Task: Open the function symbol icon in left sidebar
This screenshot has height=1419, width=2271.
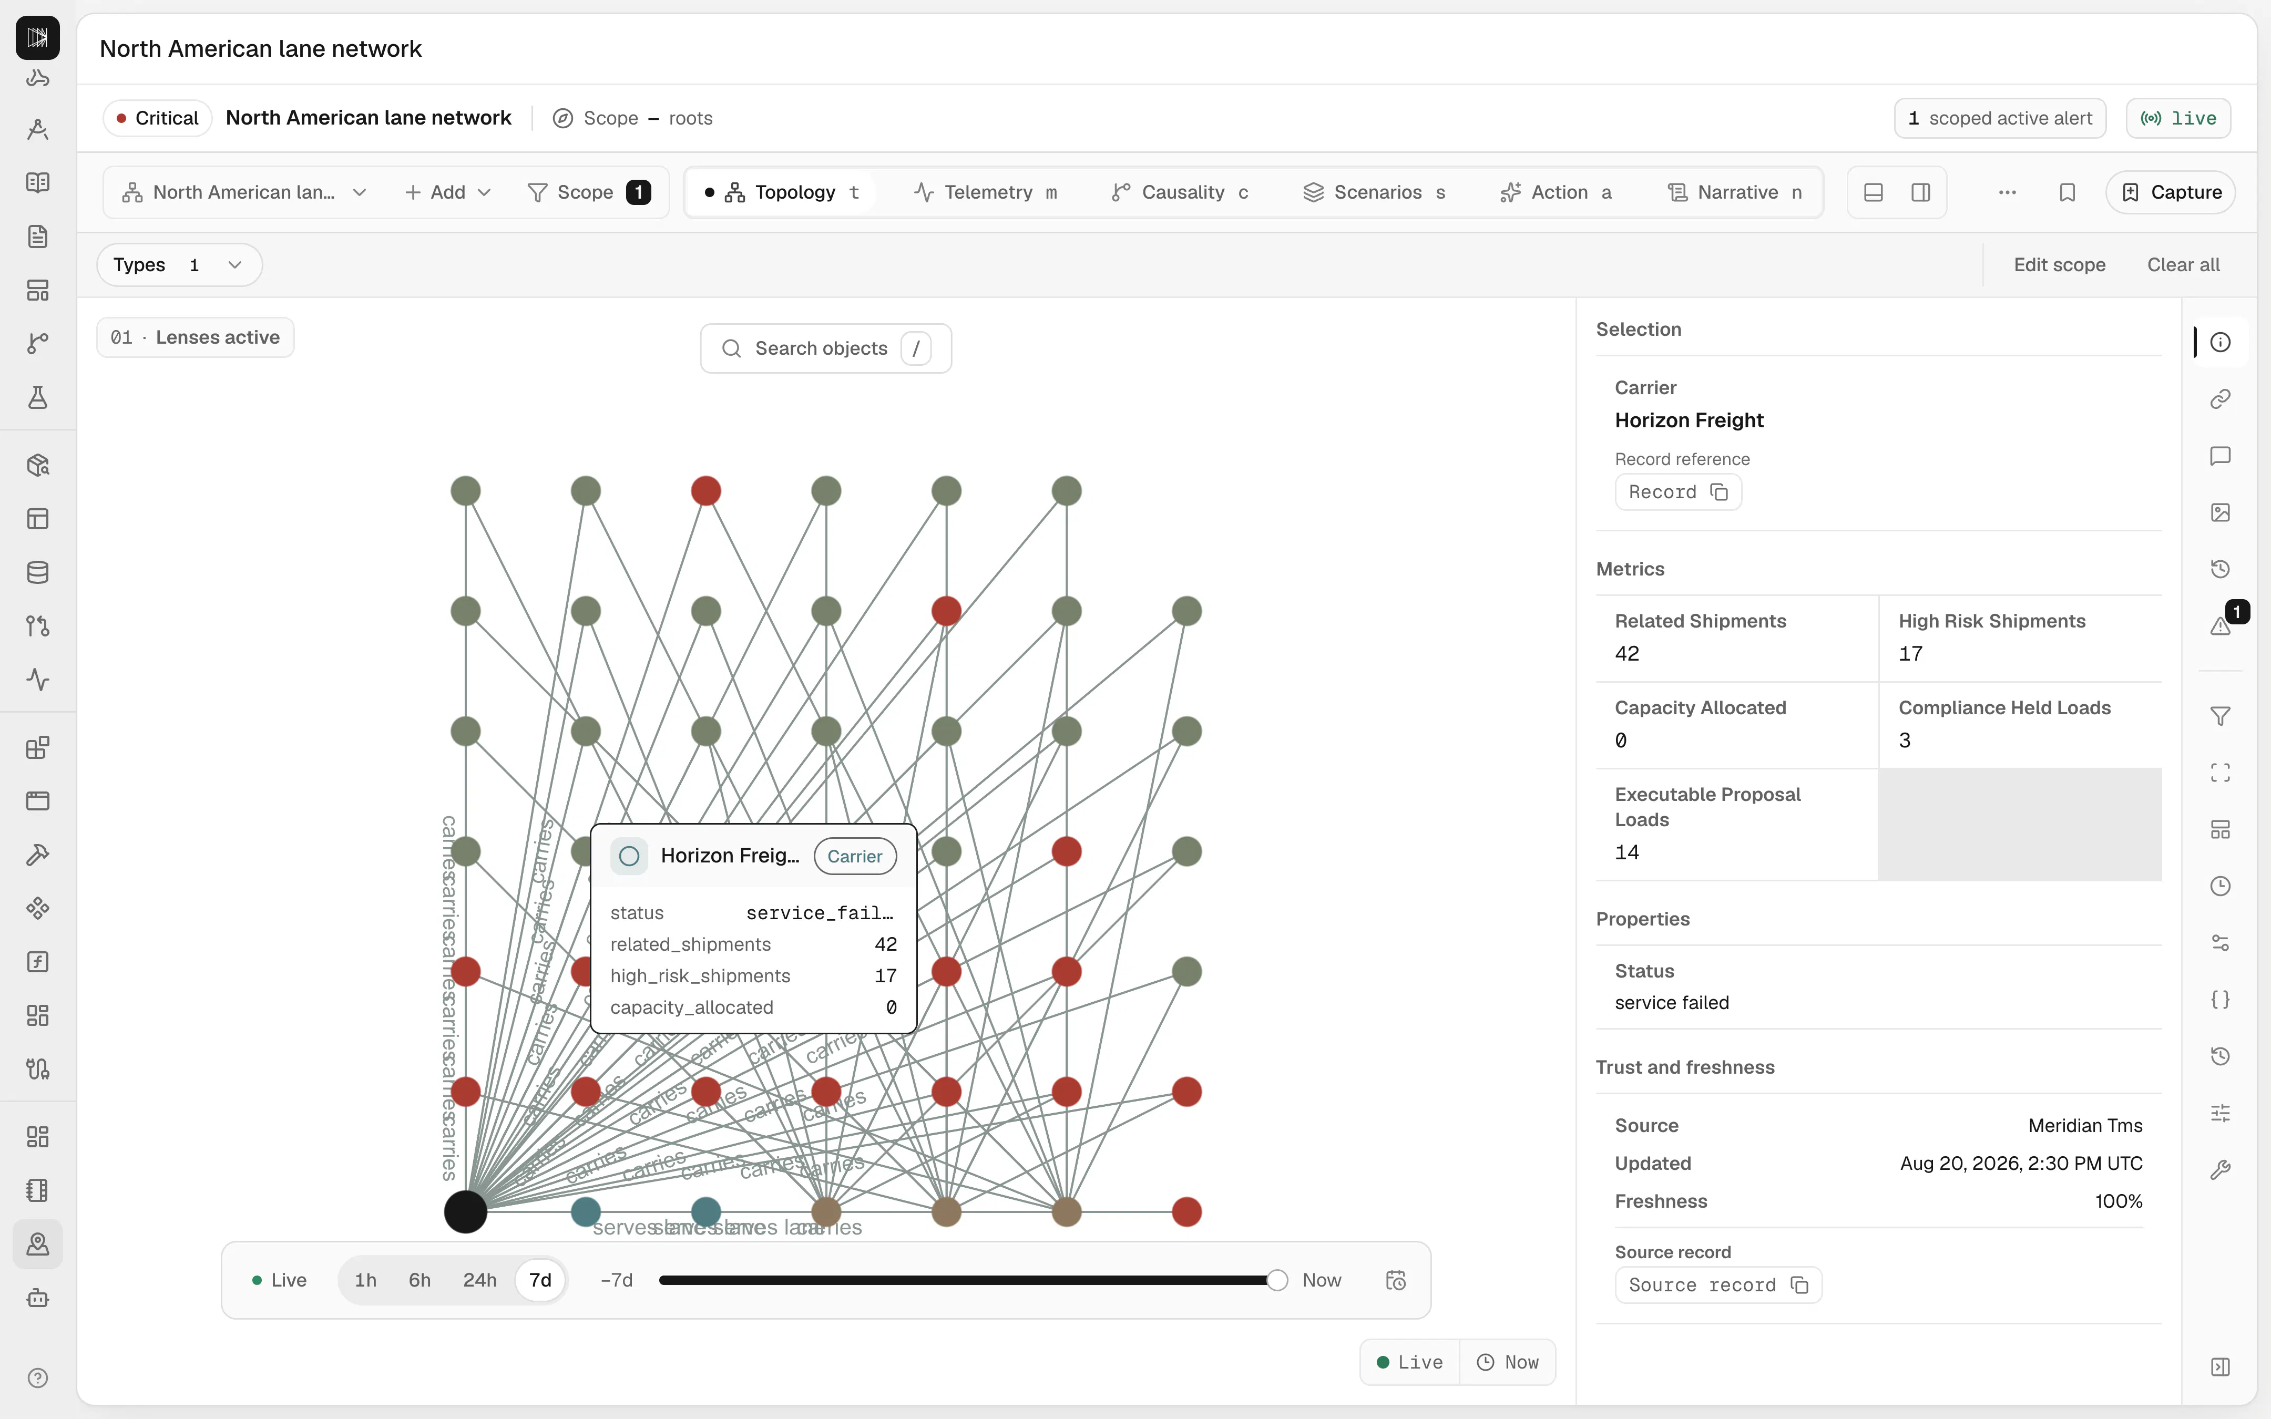Action: (x=37, y=962)
